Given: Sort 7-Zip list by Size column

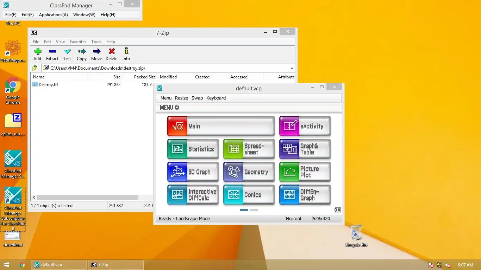Looking at the screenshot, I should click(105, 77).
